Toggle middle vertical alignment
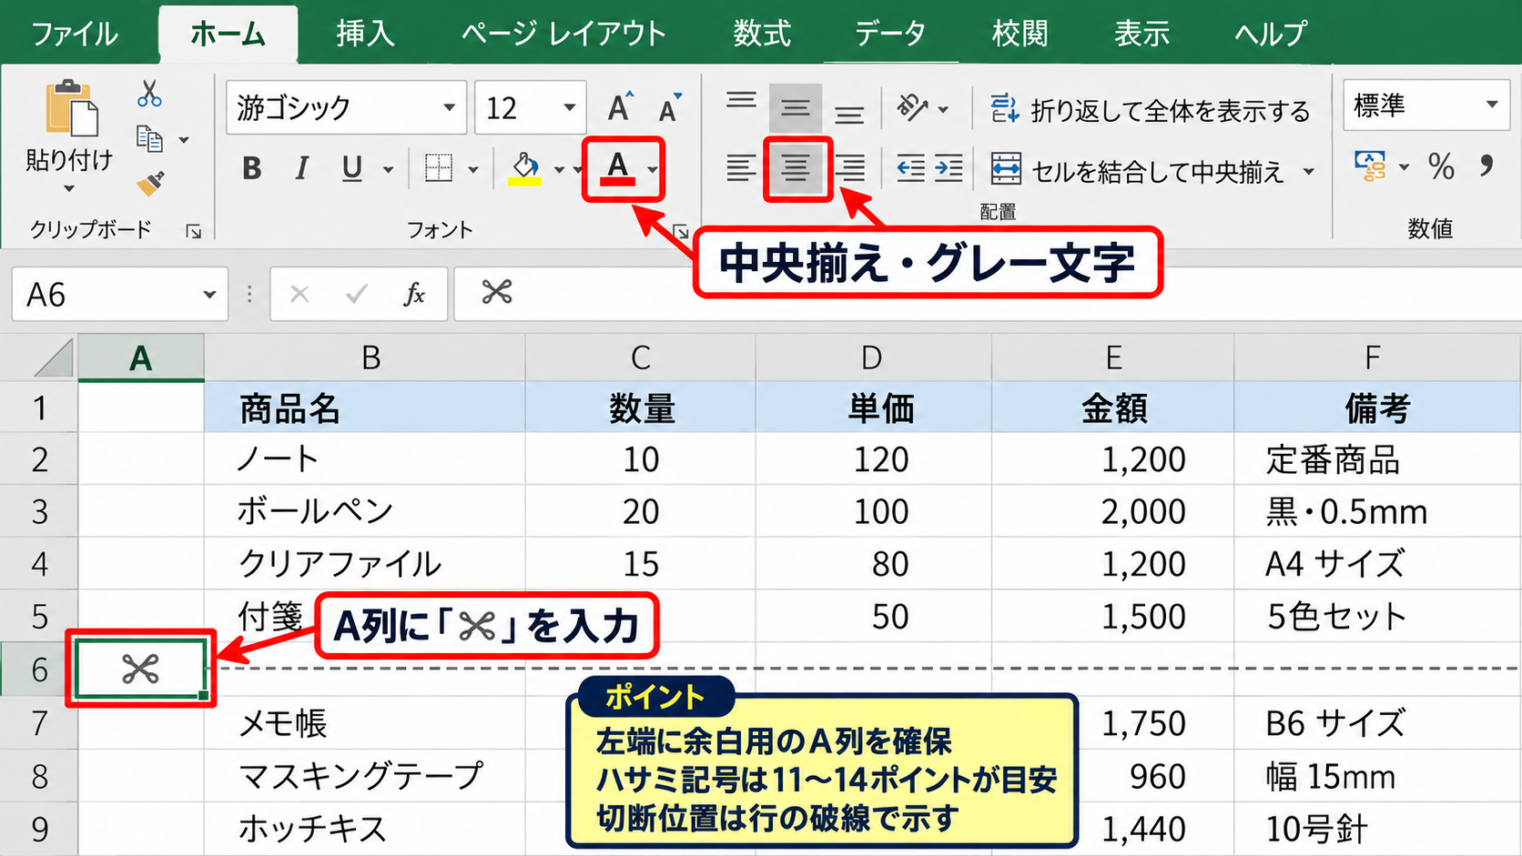Image resolution: width=1522 pixels, height=856 pixels. click(x=796, y=108)
